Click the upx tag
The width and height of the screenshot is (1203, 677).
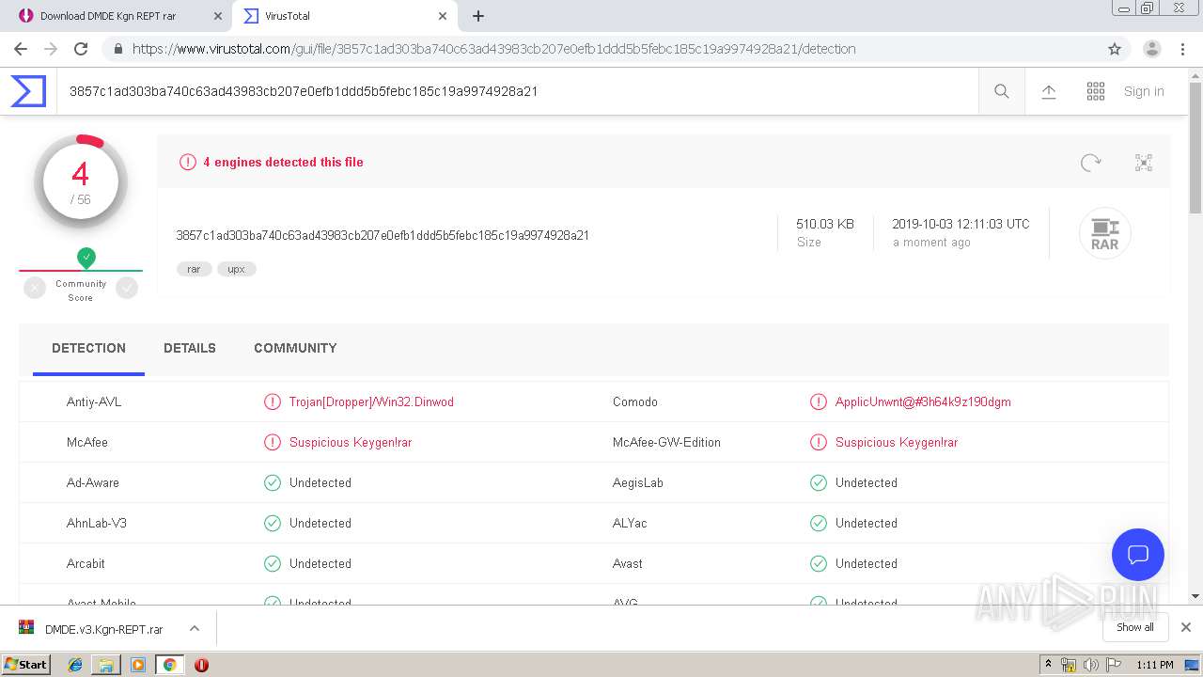(x=236, y=269)
